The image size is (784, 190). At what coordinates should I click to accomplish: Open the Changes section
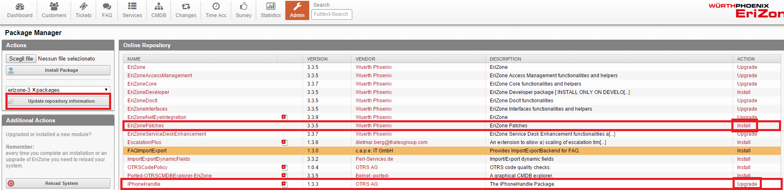(x=186, y=10)
